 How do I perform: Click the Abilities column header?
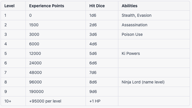(154, 6)
